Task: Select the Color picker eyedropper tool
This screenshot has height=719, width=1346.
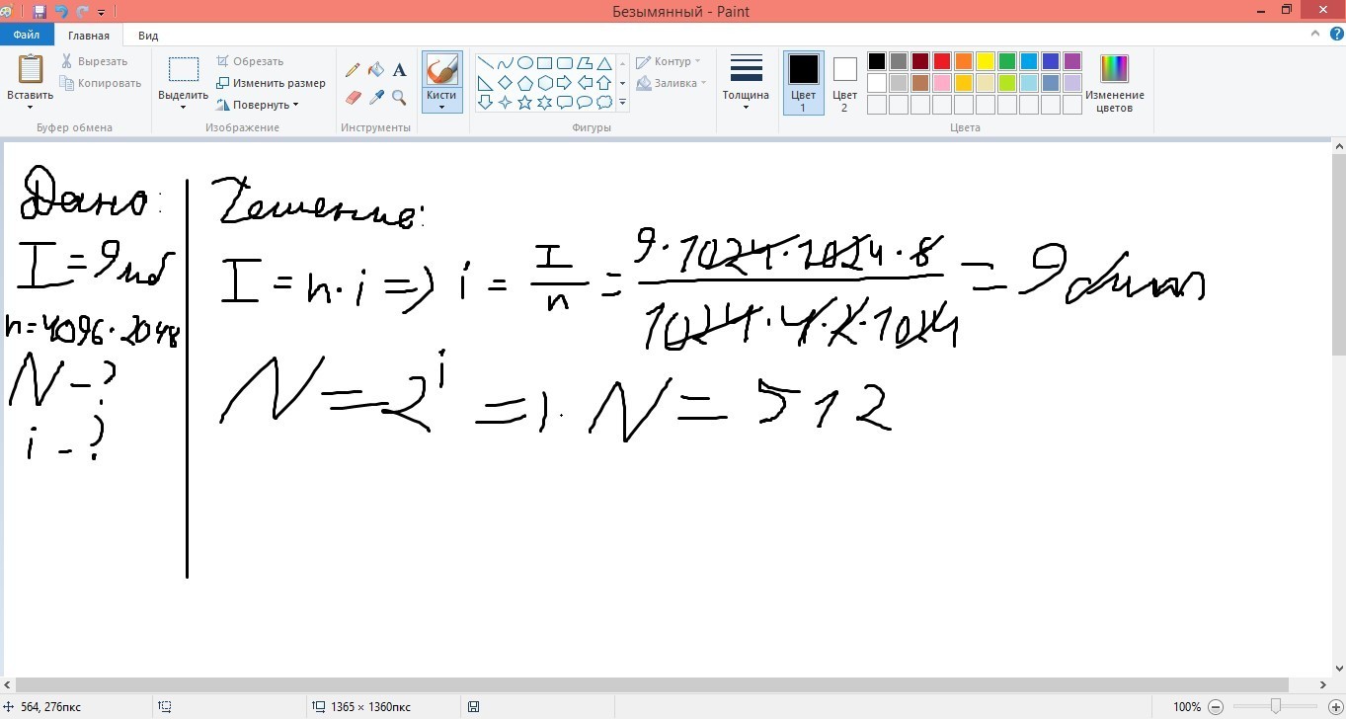Action: point(375,97)
